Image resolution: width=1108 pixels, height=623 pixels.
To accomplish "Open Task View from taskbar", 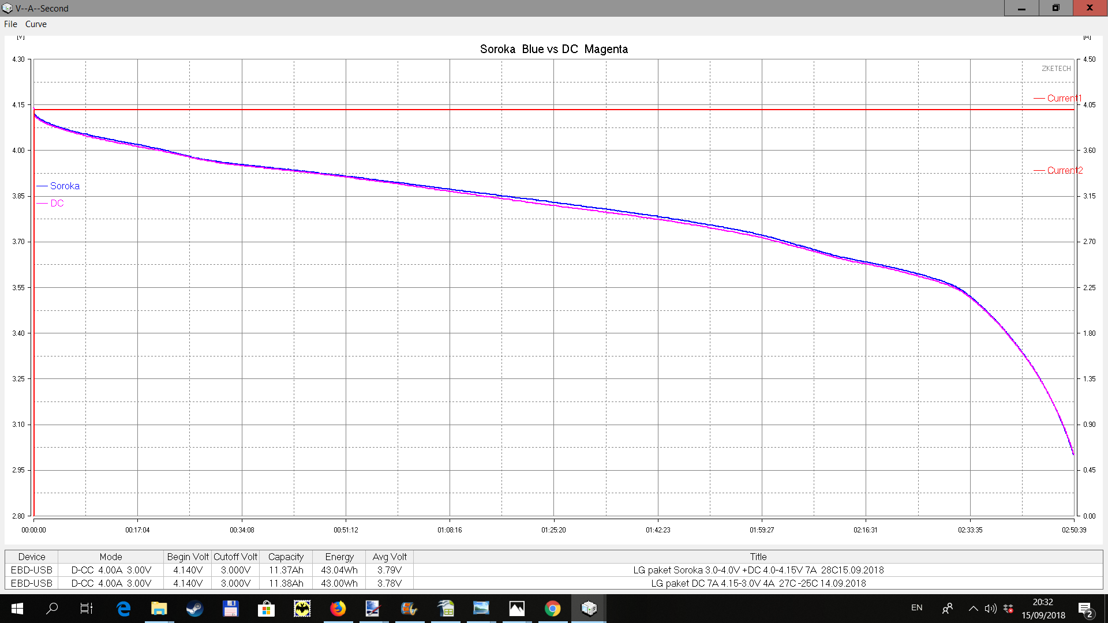I will (x=87, y=609).
